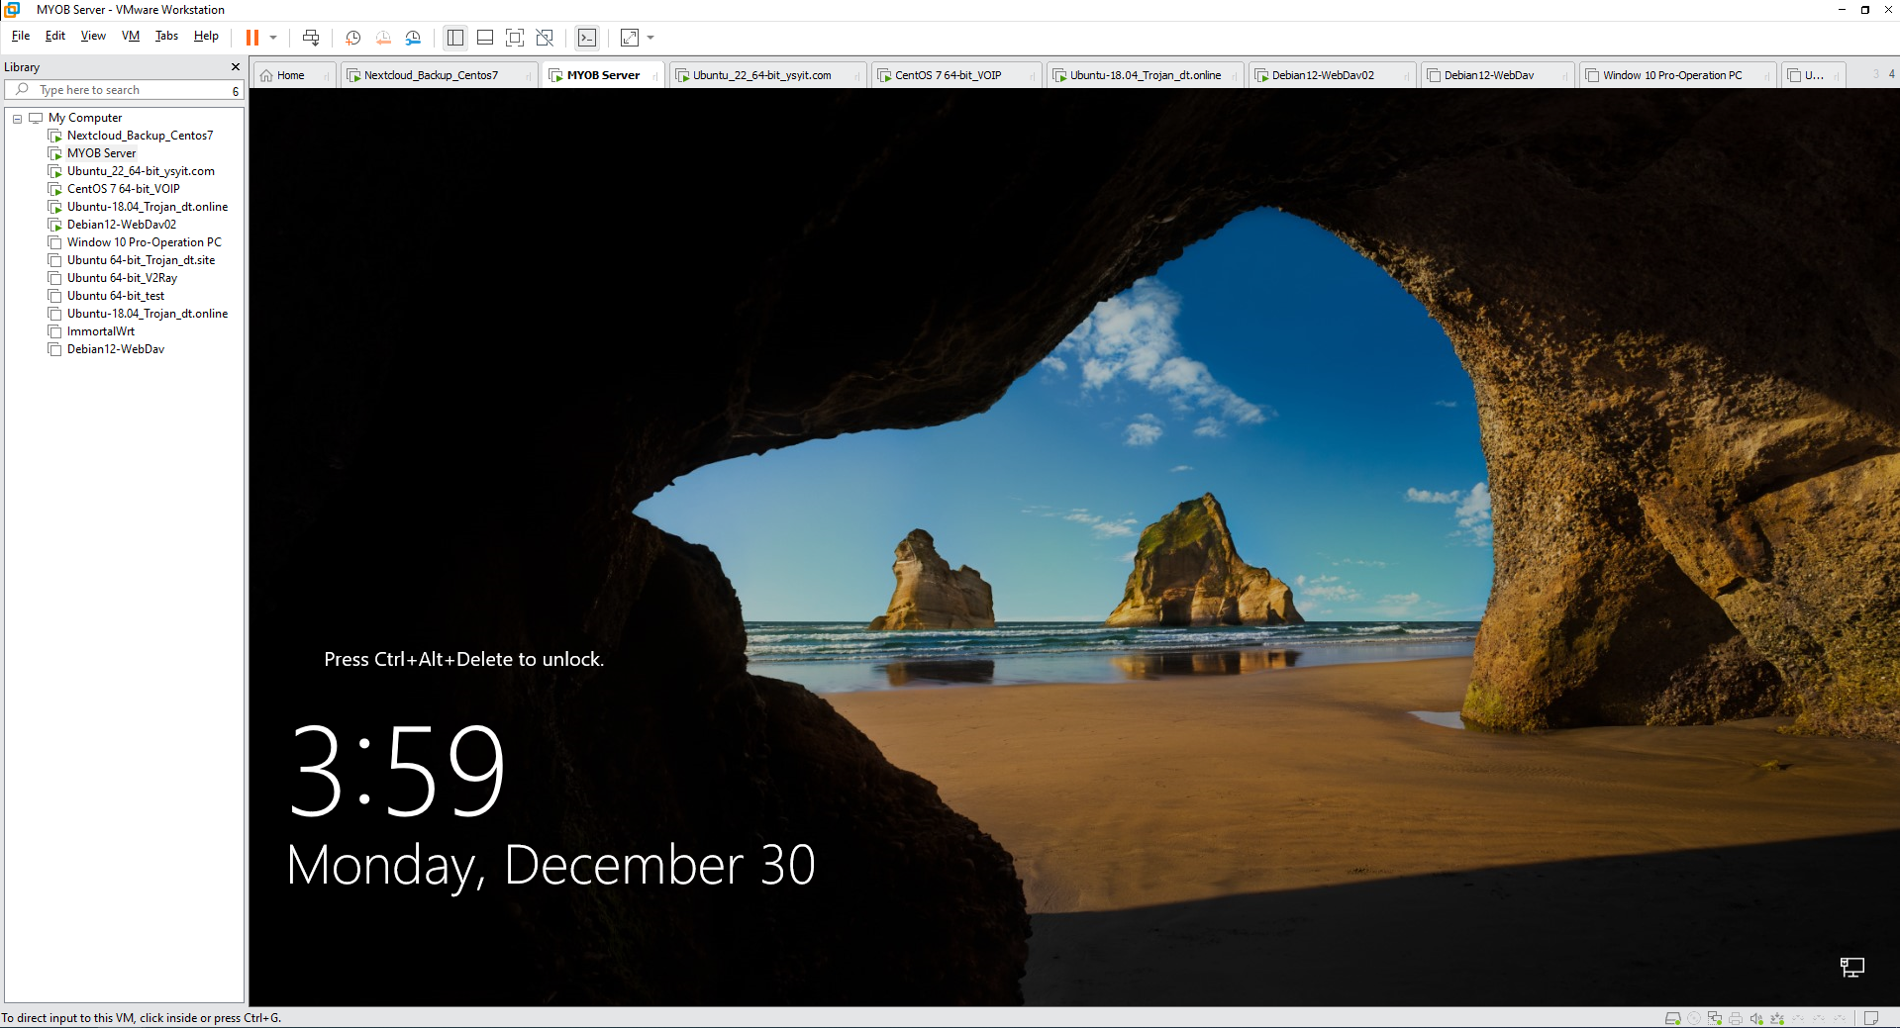The height and width of the screenshot is (1028, 1900).
Task: Collapse the My Computer tree node
Action: (17, 119)
